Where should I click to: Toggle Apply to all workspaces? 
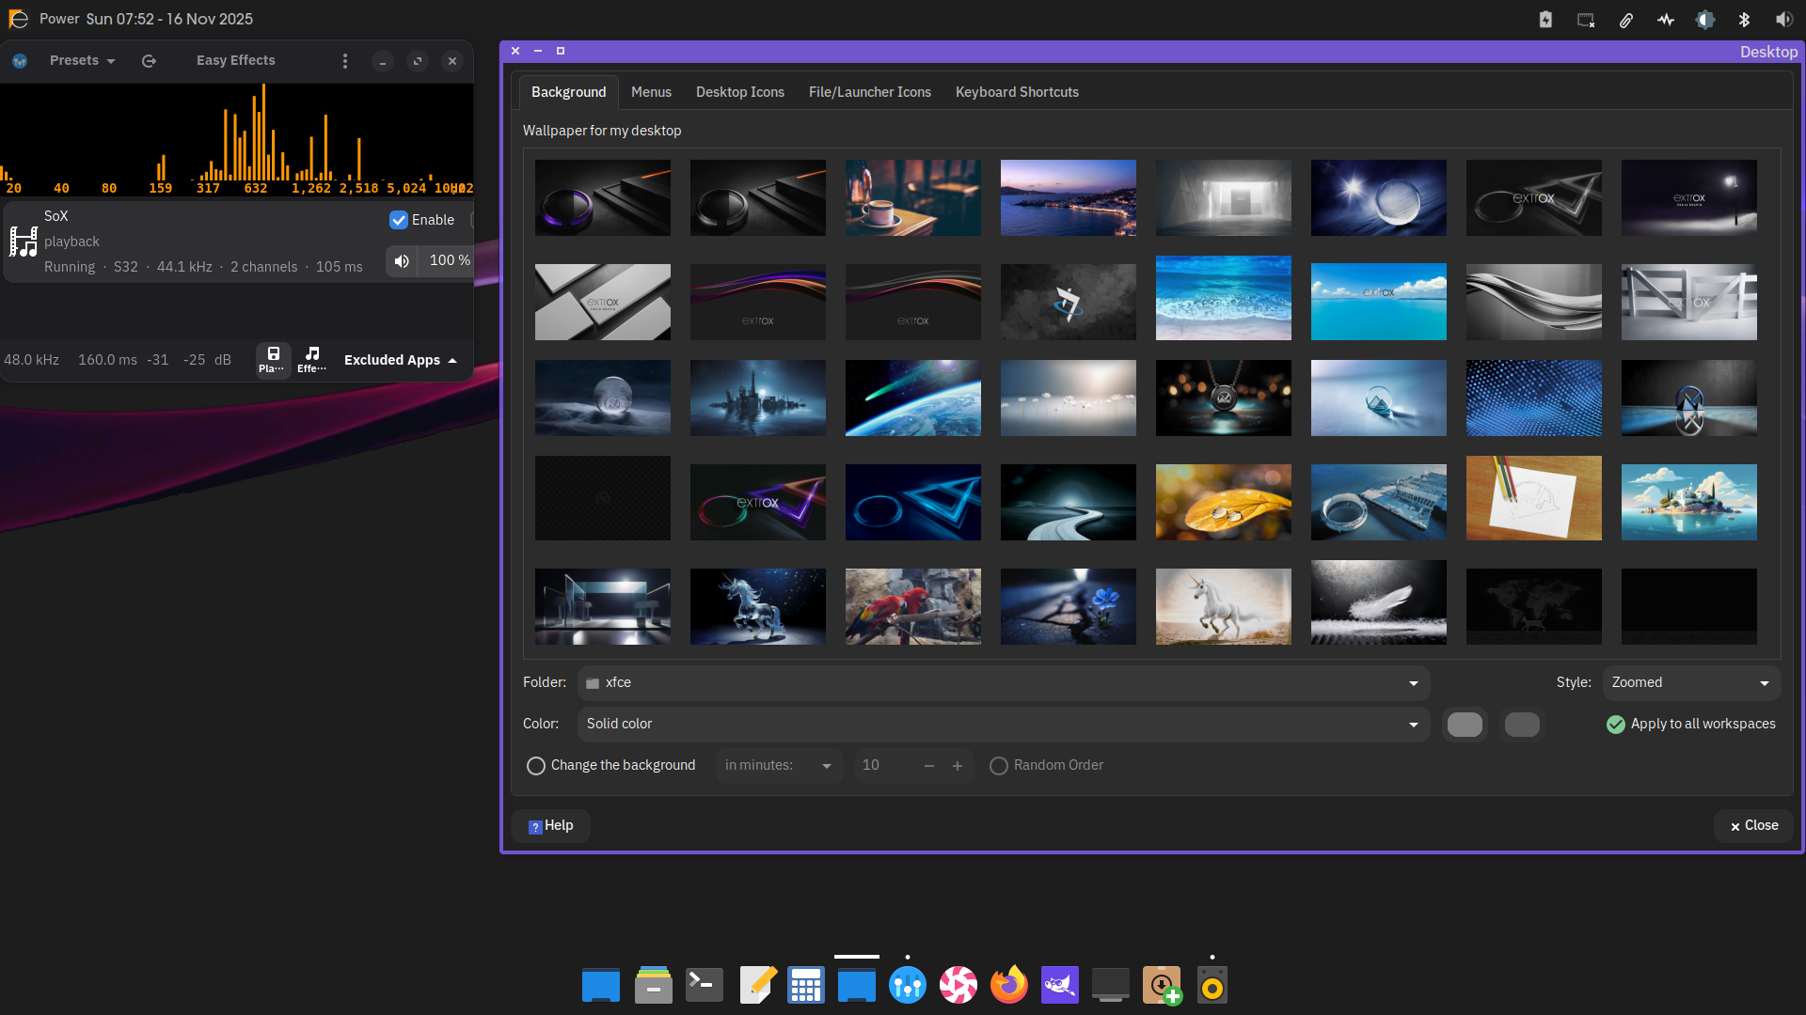1616,725
